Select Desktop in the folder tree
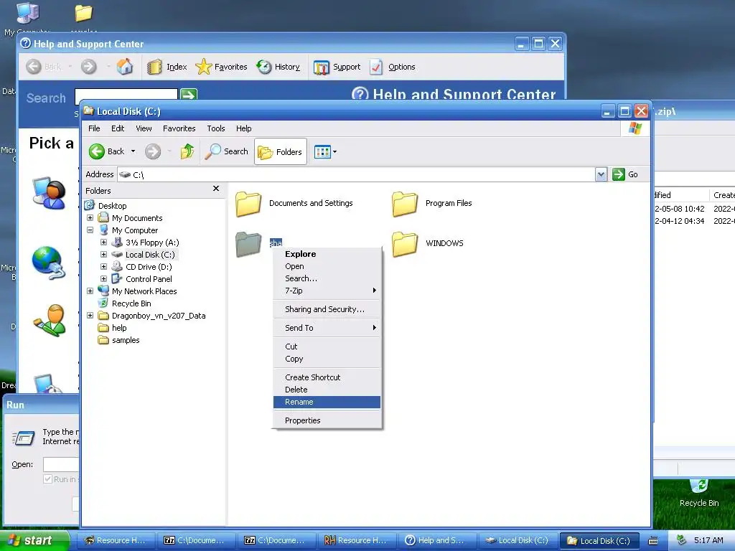Screen dimensions: 735x551 pos(112,206)
